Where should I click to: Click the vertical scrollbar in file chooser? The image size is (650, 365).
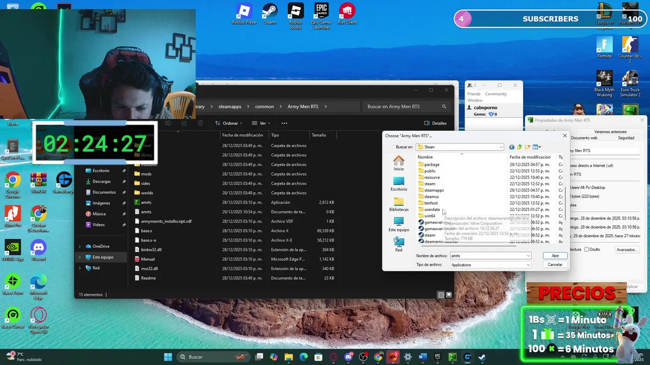[565, 203]
